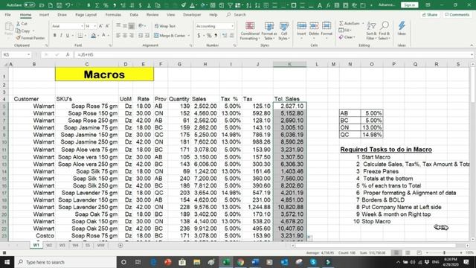Switch to the Insert tab
Viewport: 476px width, 268px height.
44,15
